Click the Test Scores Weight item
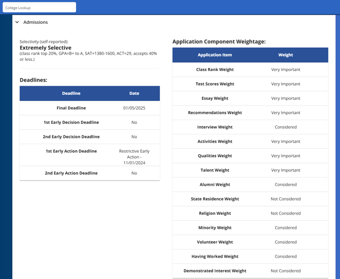This screenshot has width=340, height=279. point(215,84)
